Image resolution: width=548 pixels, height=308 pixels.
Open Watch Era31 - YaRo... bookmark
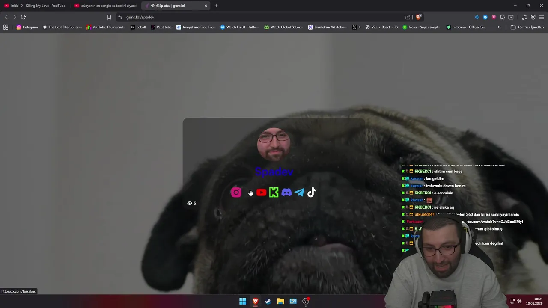pyautogui.click(x=240, y=27)
